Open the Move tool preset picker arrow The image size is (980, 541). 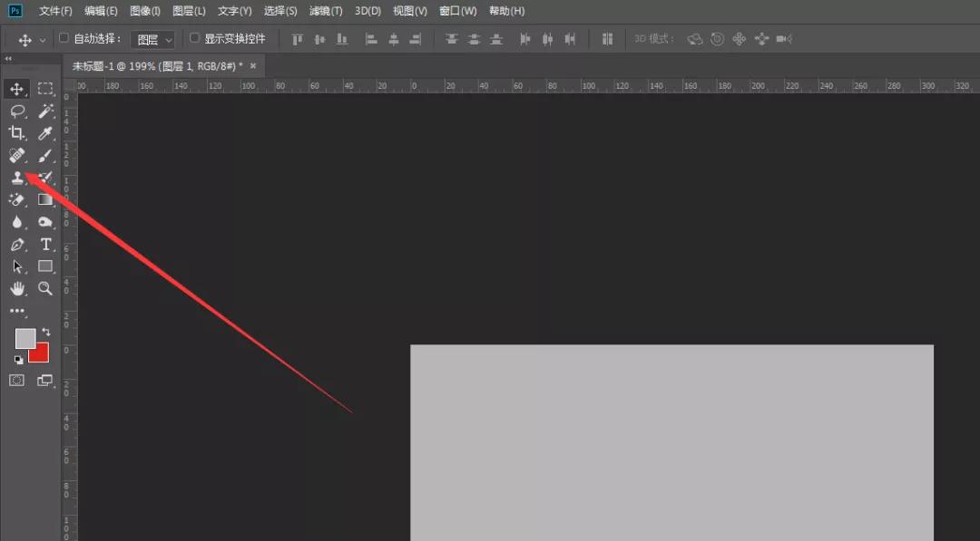(x=43, y=41)
